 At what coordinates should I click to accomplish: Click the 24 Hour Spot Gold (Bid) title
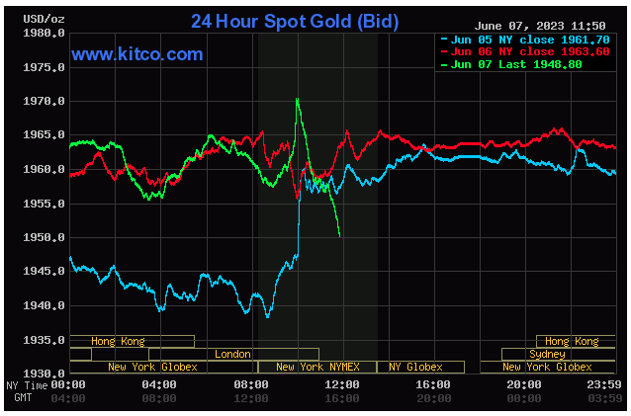[295, 21]
